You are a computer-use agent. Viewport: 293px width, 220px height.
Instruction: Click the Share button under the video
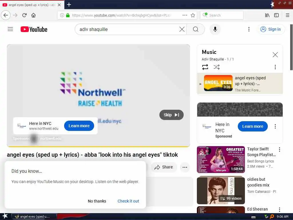163,167
